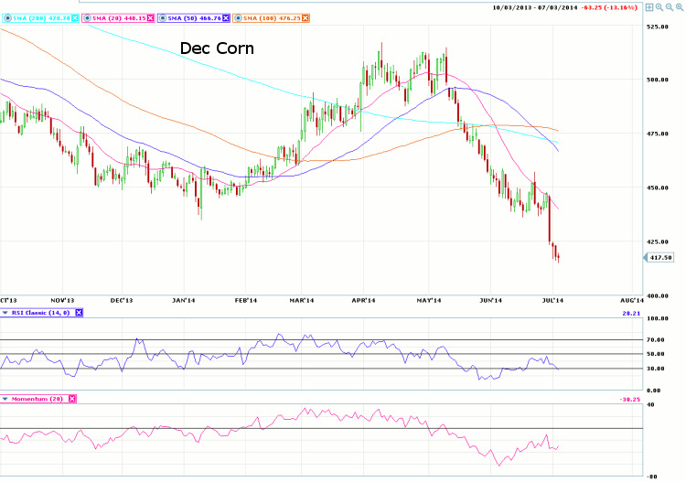The height and width of the screenshot is (482, 686).
Task: Toggle the SMA (50) radio circle
Action: pyautogui.click(x=161, y=18)
